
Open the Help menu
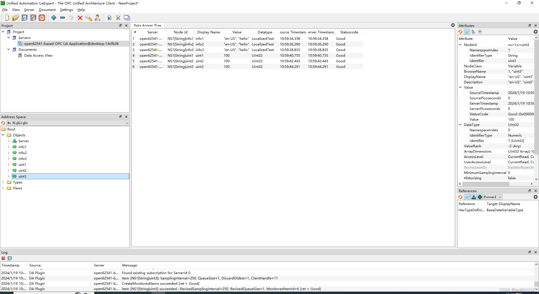click(81, 10)
